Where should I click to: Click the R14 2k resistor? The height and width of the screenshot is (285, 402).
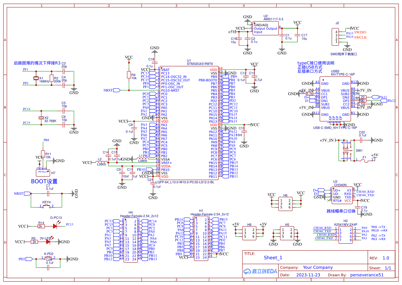[x=41, y=226]
